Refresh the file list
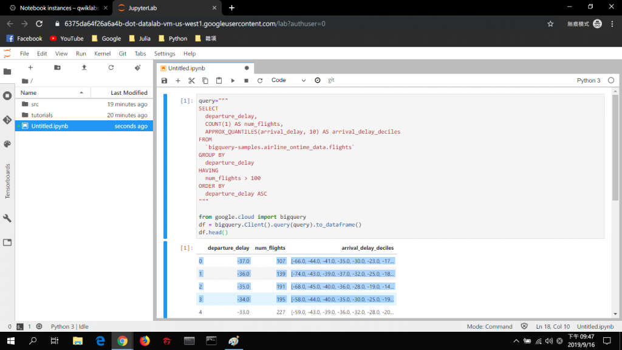Image resolution: width=622 pixels, height=350 pixels. pyautogui.click(x=111, y=67)
